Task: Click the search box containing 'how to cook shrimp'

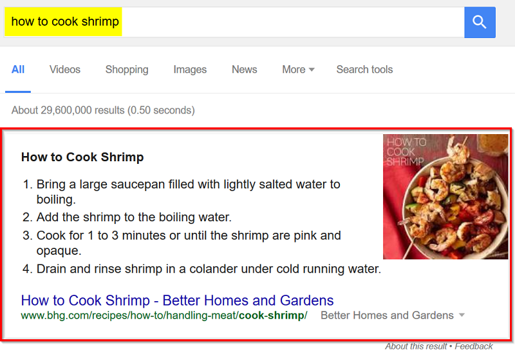Action: (232, 23)
